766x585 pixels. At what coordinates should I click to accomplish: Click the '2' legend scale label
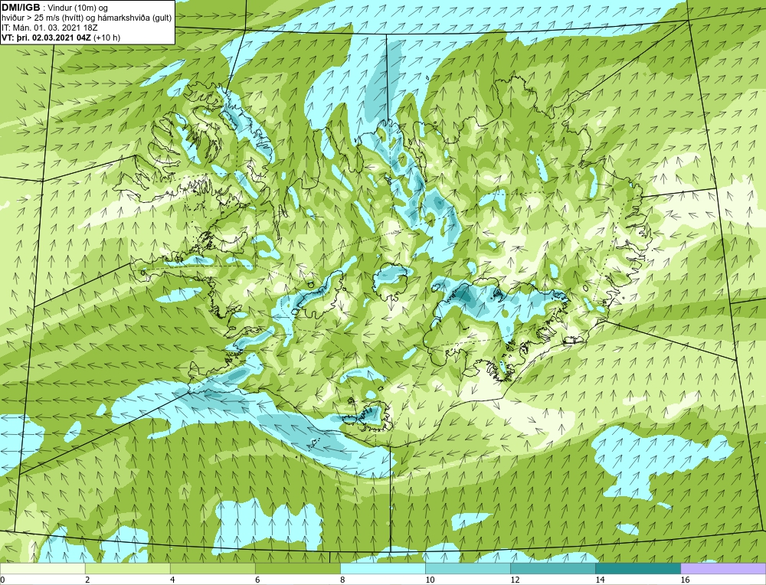(87, 580)
